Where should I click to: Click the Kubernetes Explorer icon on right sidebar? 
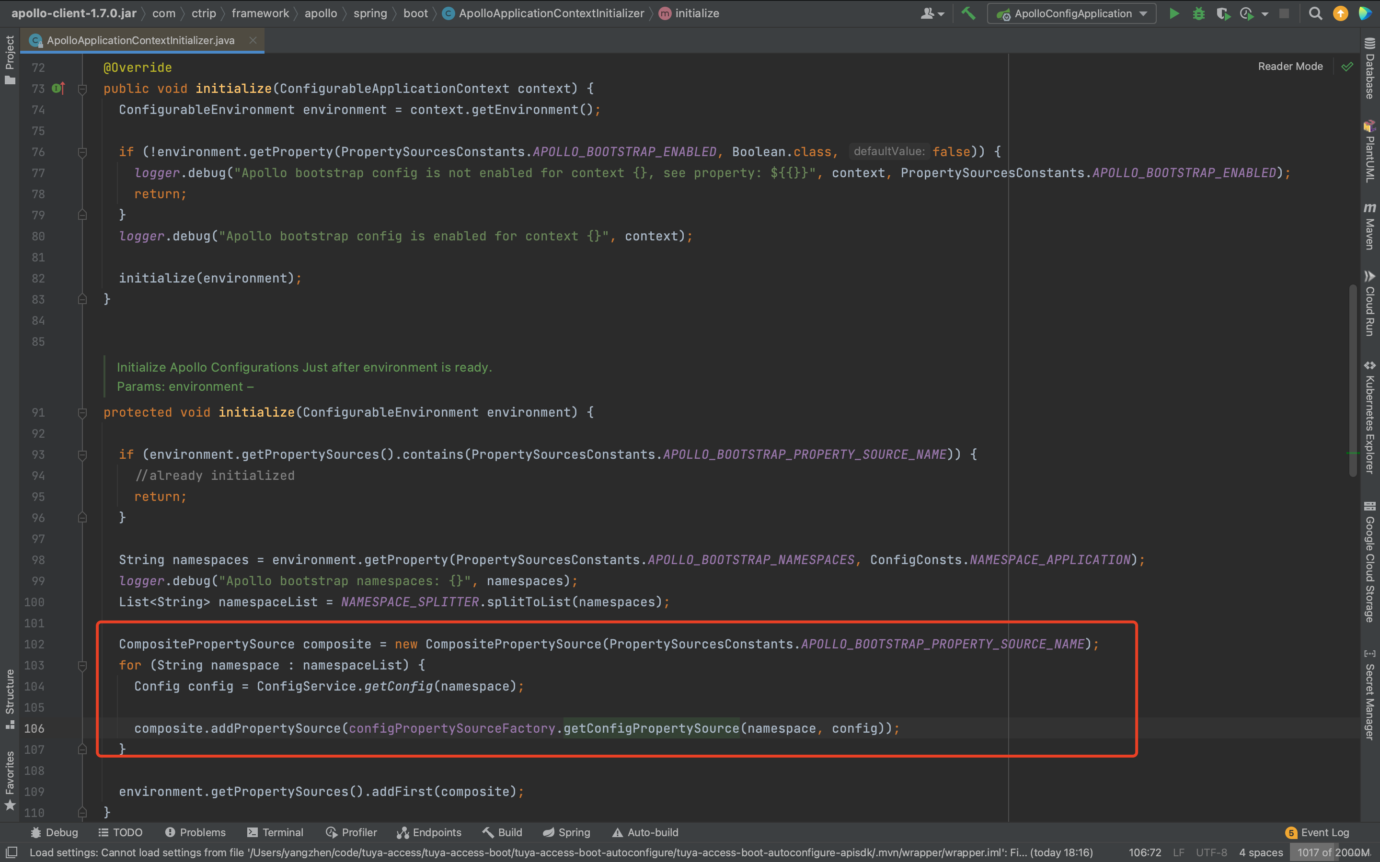[1368, 368]
